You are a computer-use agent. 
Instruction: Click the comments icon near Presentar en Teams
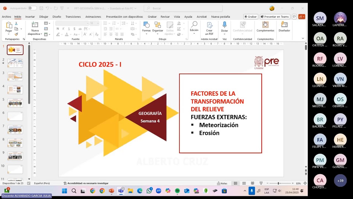pos(294,17)
